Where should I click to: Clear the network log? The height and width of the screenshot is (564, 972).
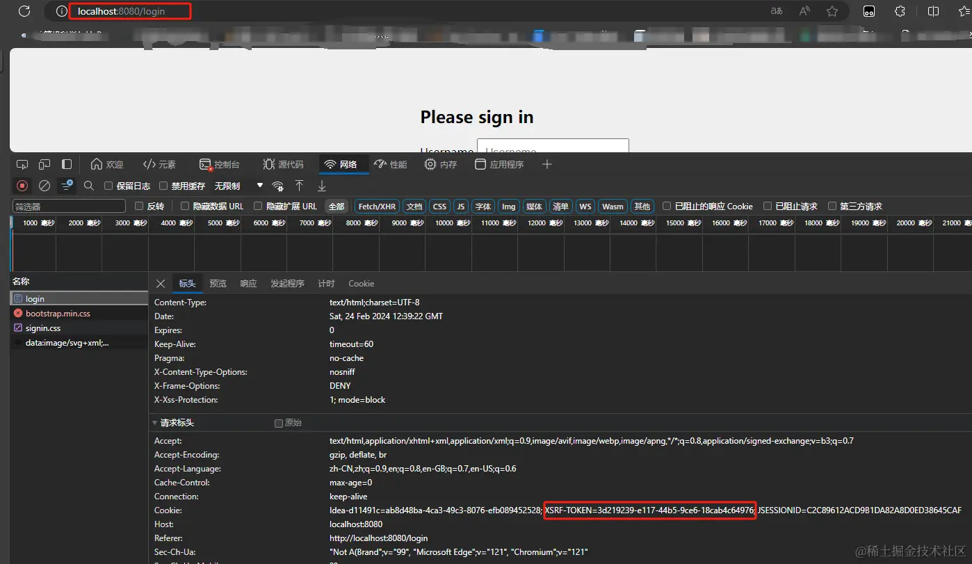[44, 186]
